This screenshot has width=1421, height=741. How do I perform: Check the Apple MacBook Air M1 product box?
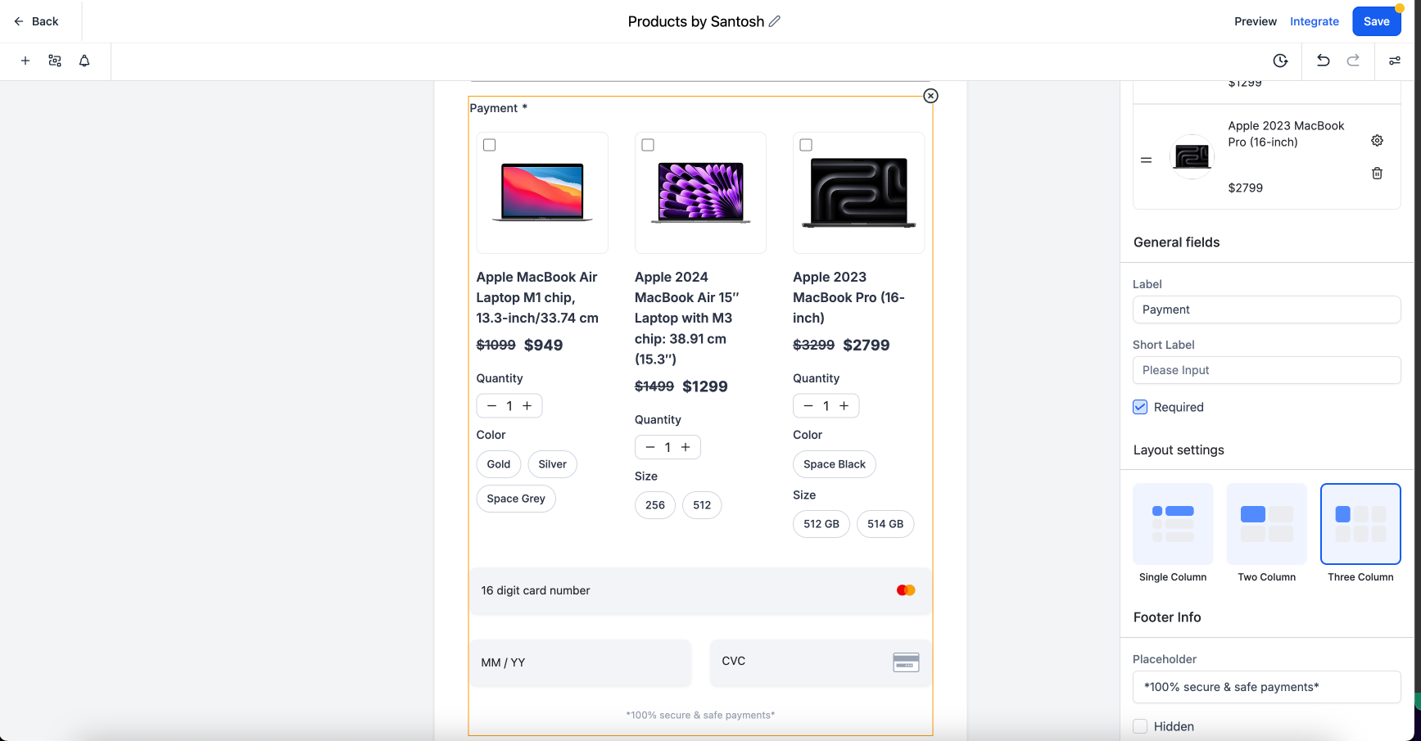tap(490, 145)
